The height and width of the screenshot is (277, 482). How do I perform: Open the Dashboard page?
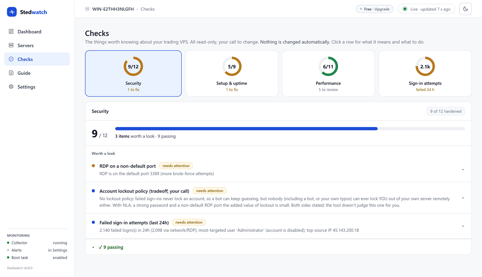37,31
